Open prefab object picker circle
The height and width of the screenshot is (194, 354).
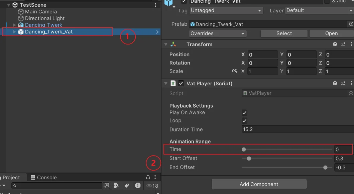(x=351, y=24)
